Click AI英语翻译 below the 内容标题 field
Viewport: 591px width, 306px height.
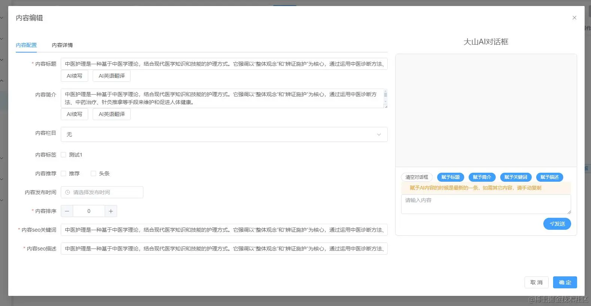(x=111, y=76)
